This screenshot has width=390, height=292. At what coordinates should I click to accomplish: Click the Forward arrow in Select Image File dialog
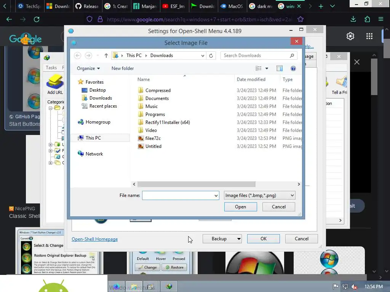click(88, 56)
